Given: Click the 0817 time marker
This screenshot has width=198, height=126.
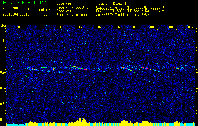Looking at the screenshot, I should 135,27.
